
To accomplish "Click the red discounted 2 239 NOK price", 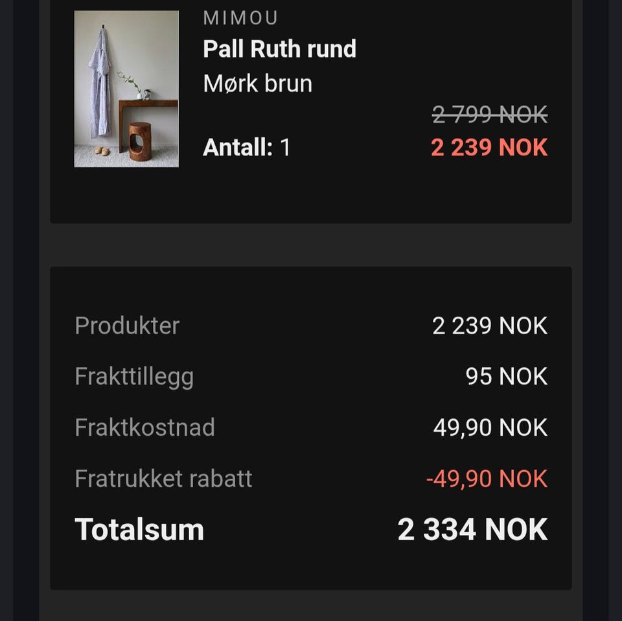I will click(x=489, y=148).
